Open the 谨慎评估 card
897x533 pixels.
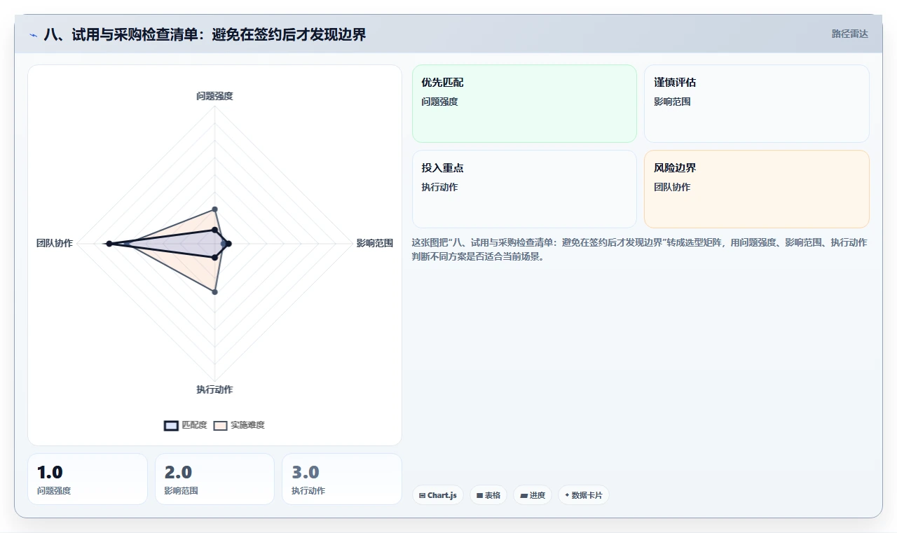(757, 104)
